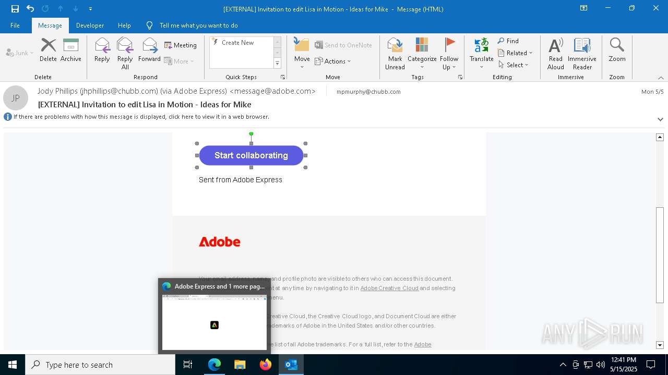668x375 pixels.
Task: Open the Help tab
Action: coord(124,26)
